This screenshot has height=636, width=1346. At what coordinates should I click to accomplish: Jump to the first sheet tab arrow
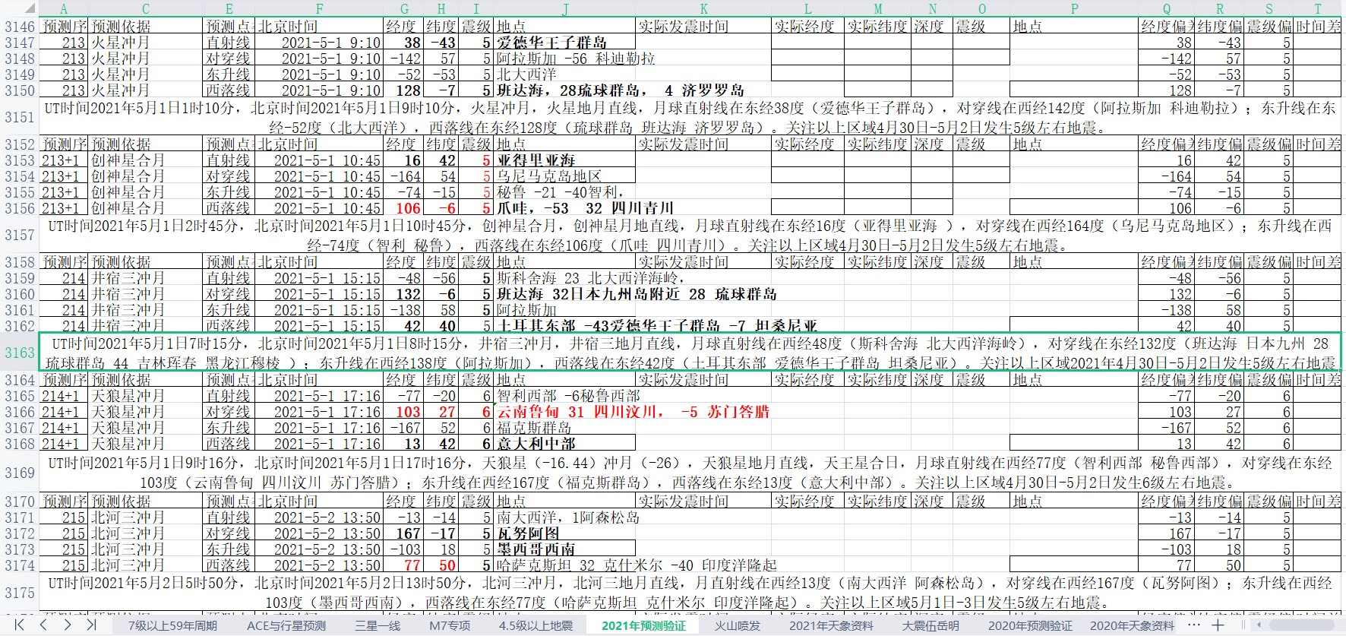(20, 625)
